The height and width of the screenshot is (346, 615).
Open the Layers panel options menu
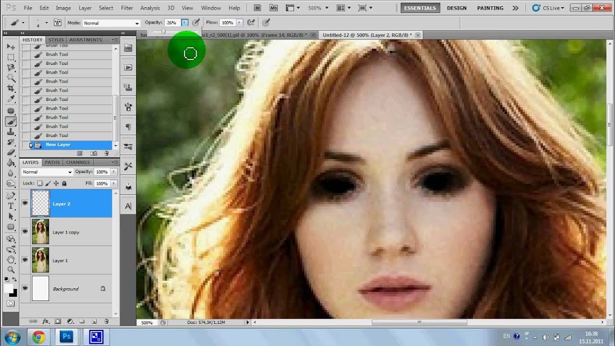[114, 162]
